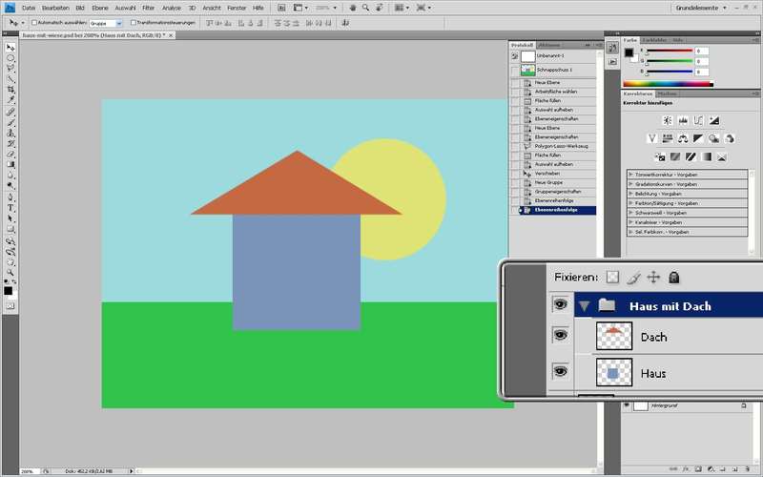Click the lock-all padlock icon beside Fixieren
Image resolution: width=763 pixels, height=477 pixels.
tap(673, 277)
